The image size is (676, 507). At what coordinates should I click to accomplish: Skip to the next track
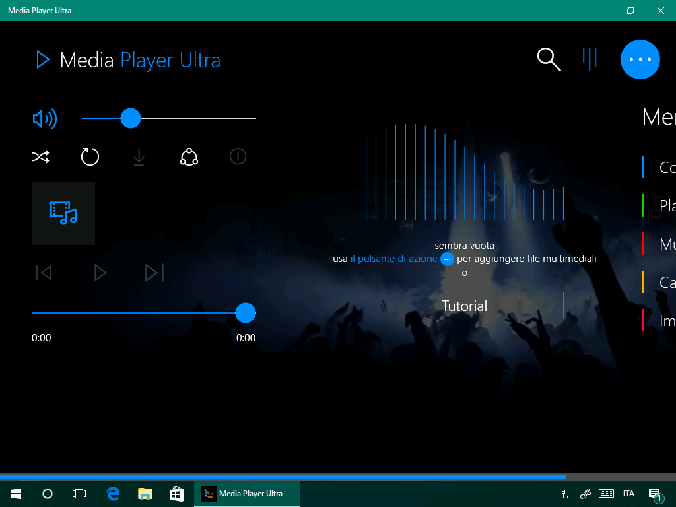pos(154,273)
